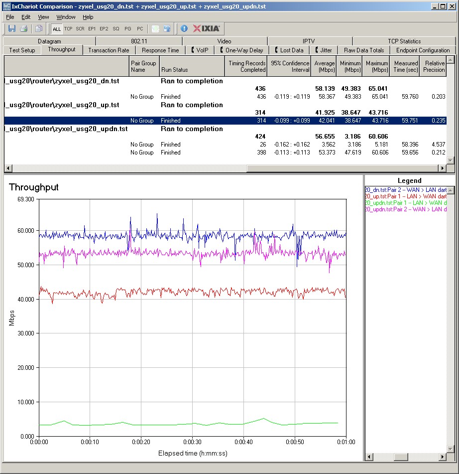Switch to the 802.11 tab
This screenshot has height=474, width=459.
[x=139, y=41]
